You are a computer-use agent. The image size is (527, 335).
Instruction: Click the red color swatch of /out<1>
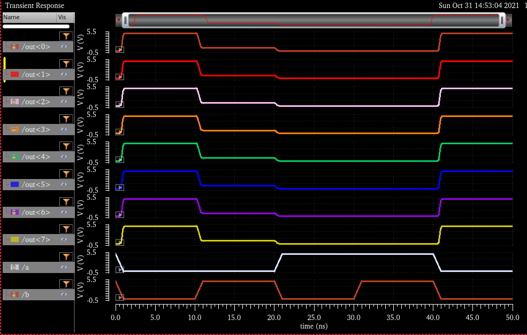point(14,74)
